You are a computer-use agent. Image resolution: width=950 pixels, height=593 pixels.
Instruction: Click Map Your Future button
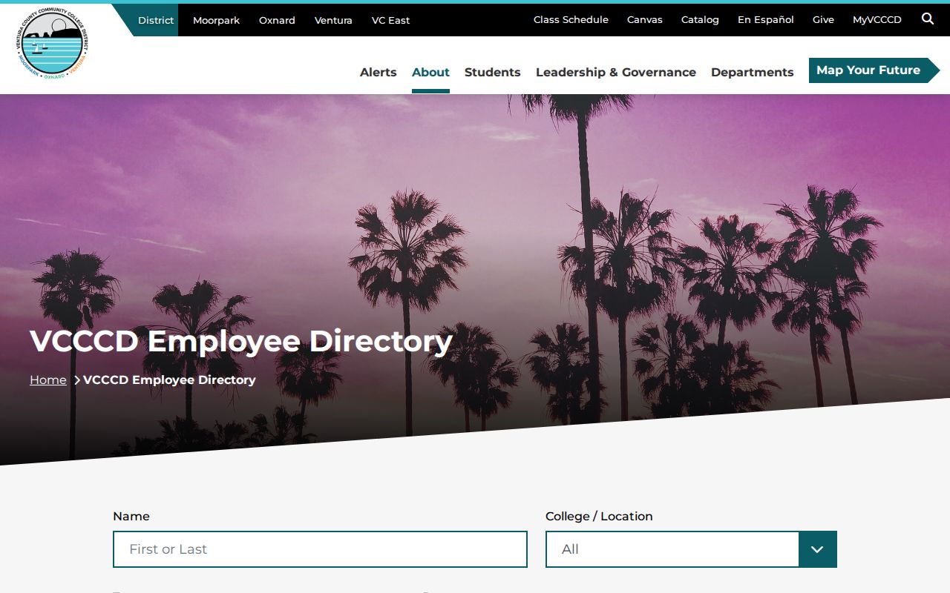click(874, 70)
